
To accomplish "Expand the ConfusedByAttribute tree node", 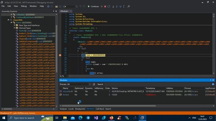I will coord(11,17).
